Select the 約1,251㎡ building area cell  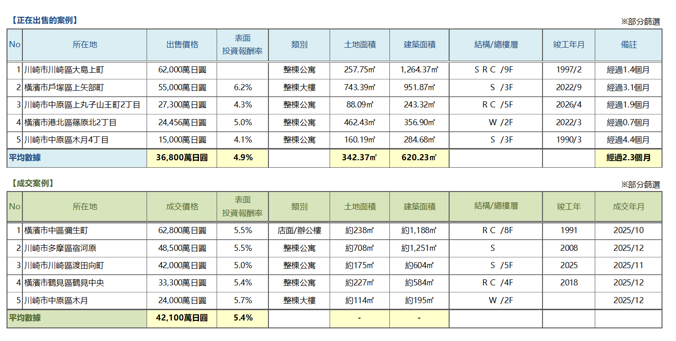(419, 248)
